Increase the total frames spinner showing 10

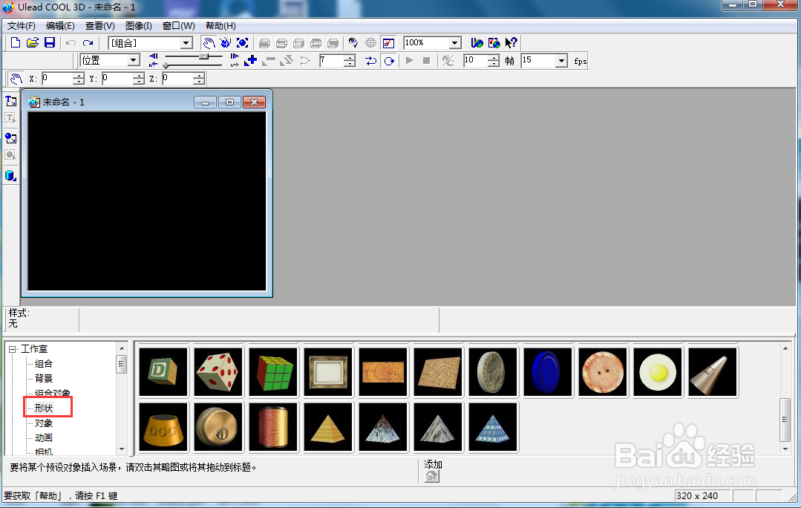point(493,58)
